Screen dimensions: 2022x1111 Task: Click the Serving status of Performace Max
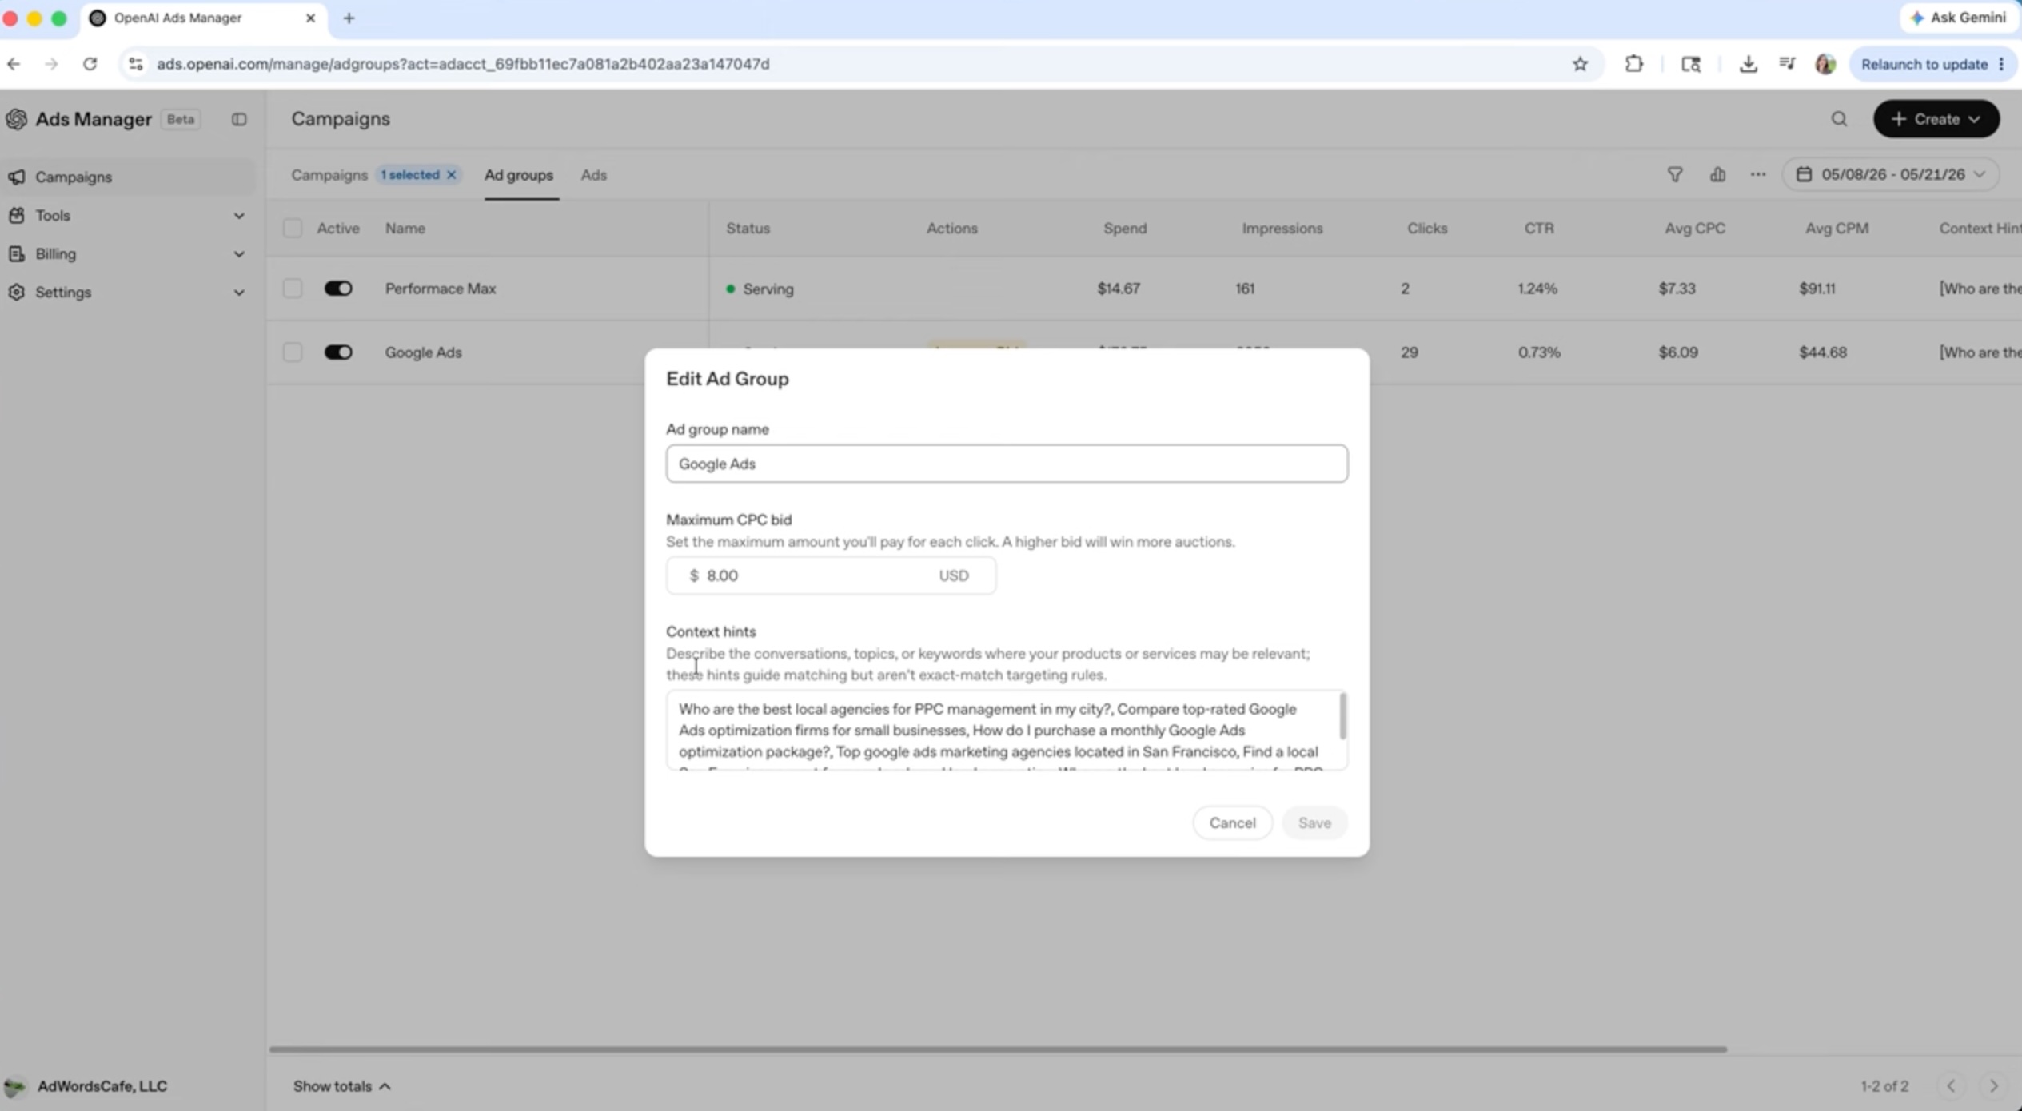click(760, 289)
